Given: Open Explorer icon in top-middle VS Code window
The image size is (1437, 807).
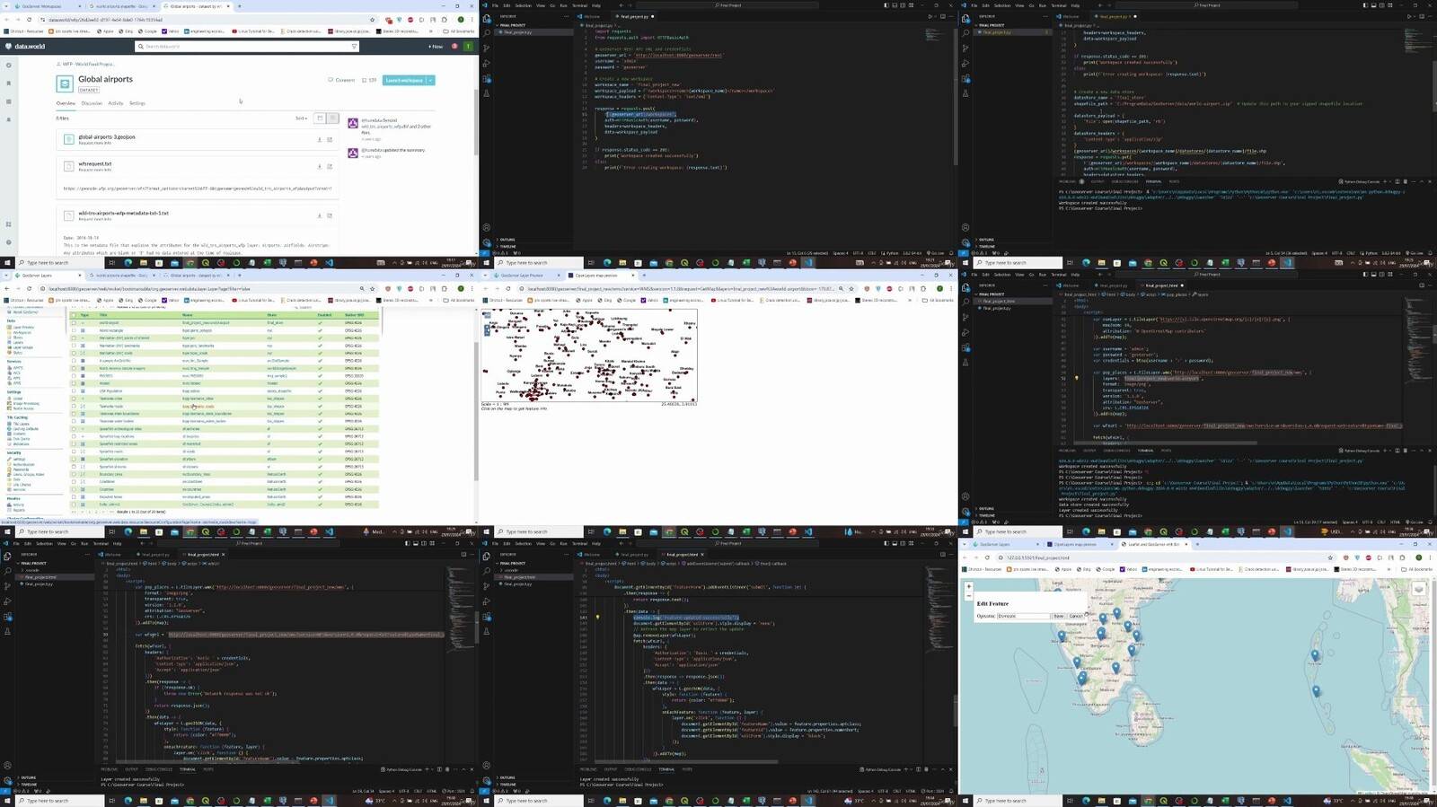Looking at the screenshot, I should tap(487, 20).
